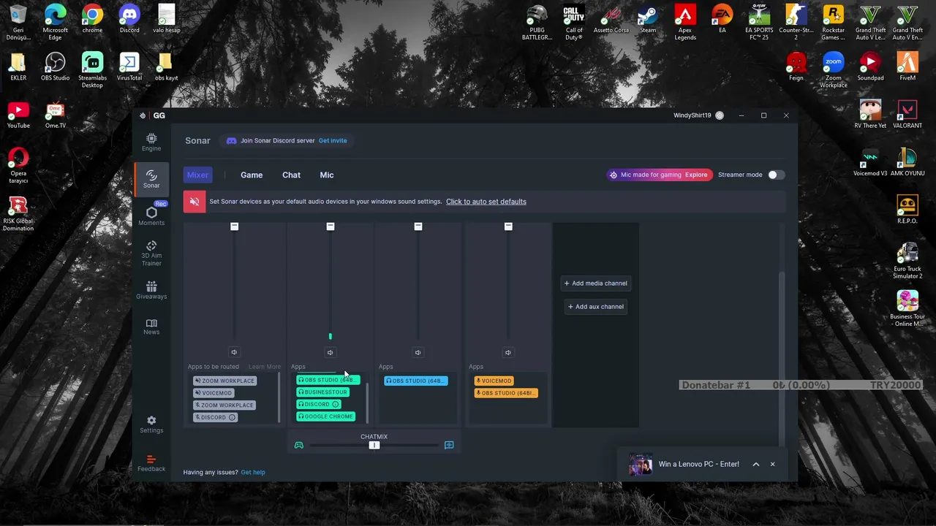Image resolution: width=936 pixels, height=526 pixels.
Task: Dismiss the Win a Lenovo PC notification
Action: [772, 464]
